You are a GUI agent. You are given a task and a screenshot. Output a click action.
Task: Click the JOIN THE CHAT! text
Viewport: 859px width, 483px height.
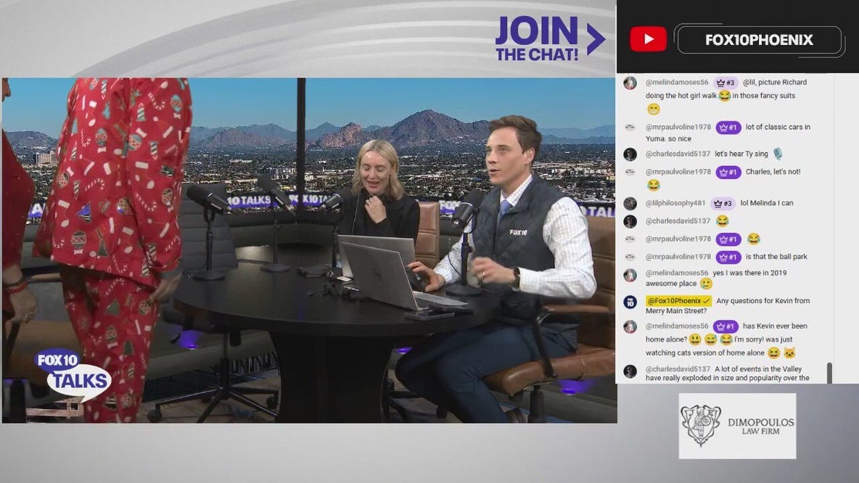coord(537,39)
